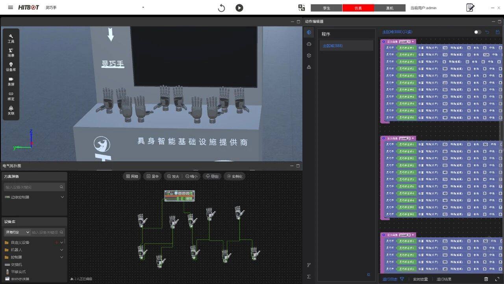The image size is (504, 284).
Task: Open the 所有行业 industry dropdown
Action: [x=17, y=232]
